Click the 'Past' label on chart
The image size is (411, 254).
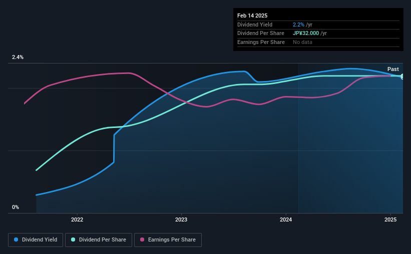coord(393,69)
